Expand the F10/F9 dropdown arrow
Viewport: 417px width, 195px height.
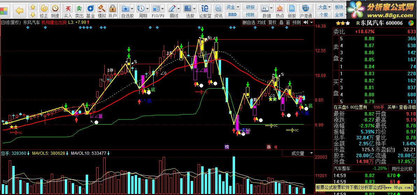(162, 8)
